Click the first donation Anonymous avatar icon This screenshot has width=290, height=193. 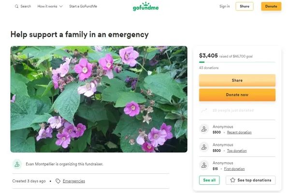click(x=204, y=165)
